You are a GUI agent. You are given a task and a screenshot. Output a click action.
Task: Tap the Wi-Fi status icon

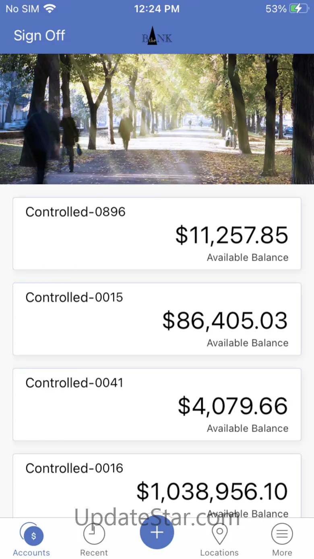click(x=50, y=9)
